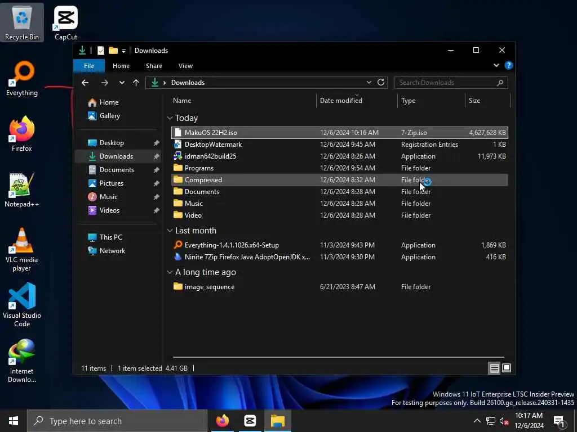Image resolution: width=577 pixels, height=432 pixels.
Task: Expand the address bar history dropdown
Action: 369,82
